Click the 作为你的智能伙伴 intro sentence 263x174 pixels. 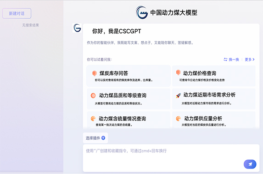(x=140, y=43)
